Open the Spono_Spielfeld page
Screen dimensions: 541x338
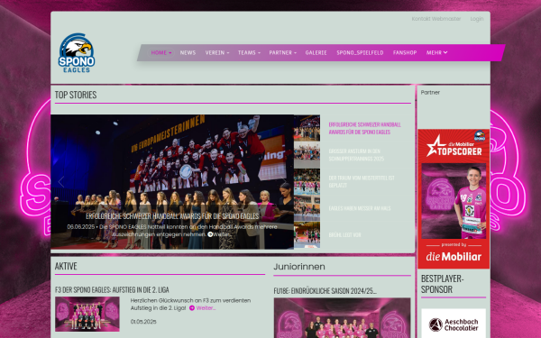click(x=360, y=53)
